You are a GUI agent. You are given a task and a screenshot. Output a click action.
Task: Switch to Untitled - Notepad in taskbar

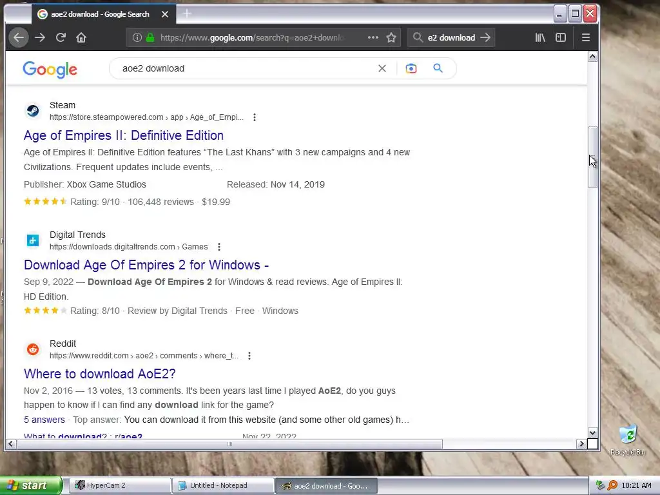pyautogui.click(x=223, y=485)
